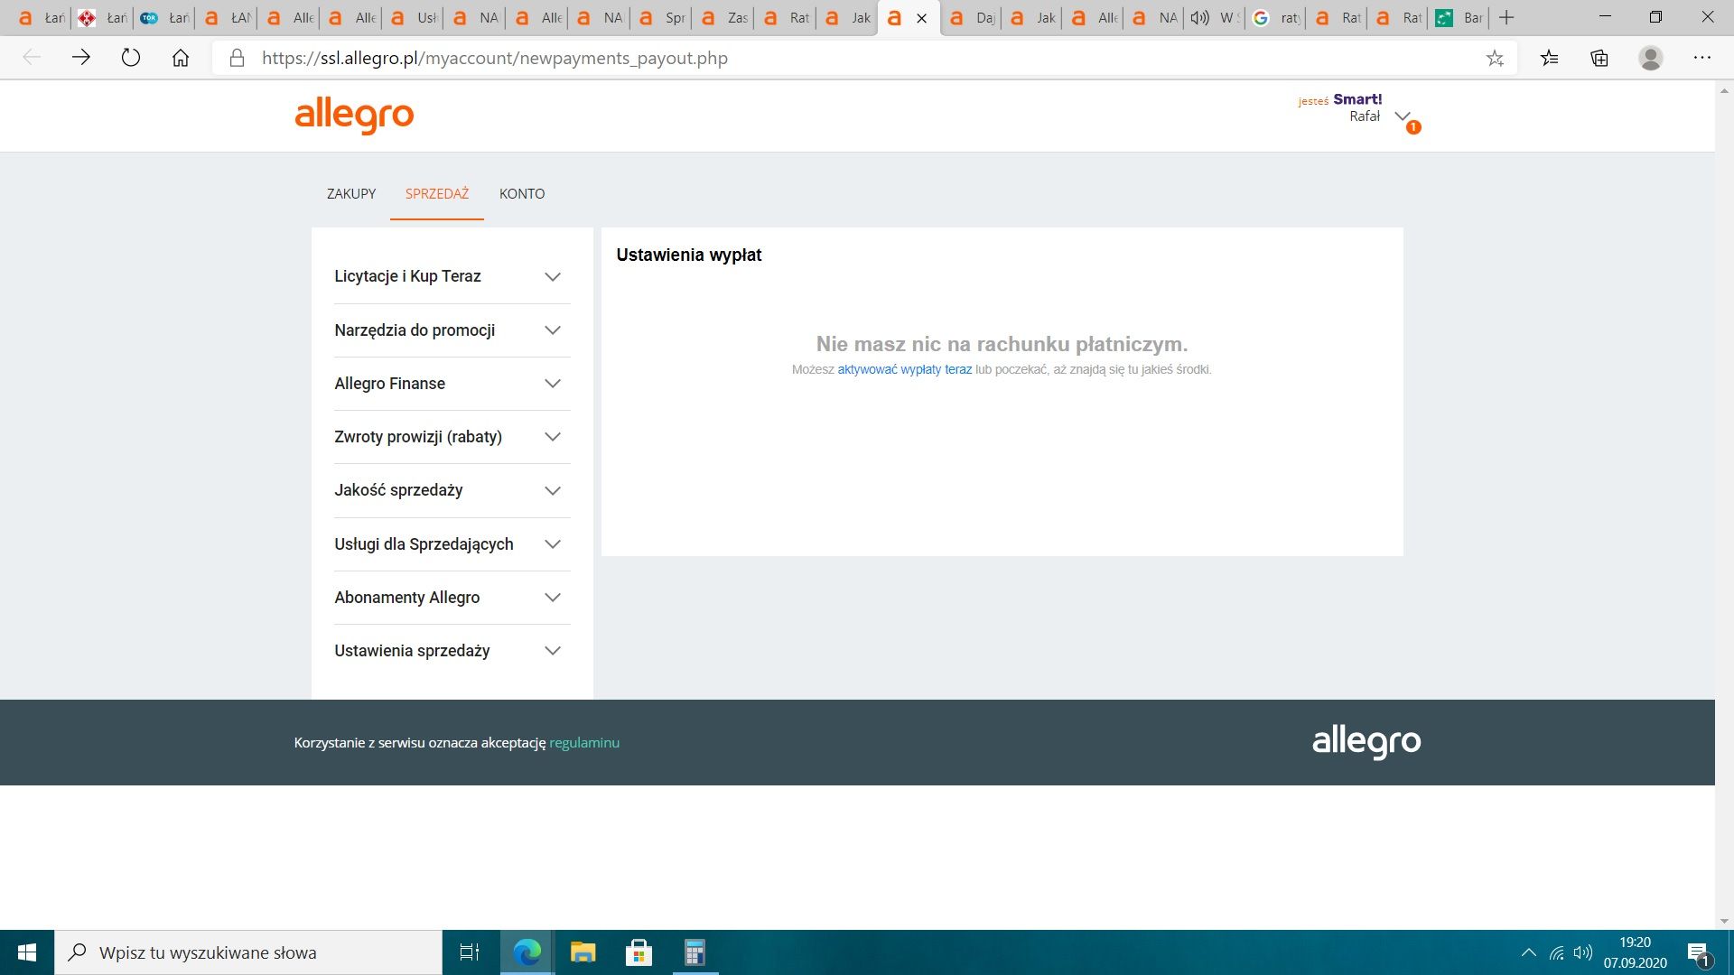
Task: Open Microsoft Edge from taskbar
Action: (x=527, y=952)
